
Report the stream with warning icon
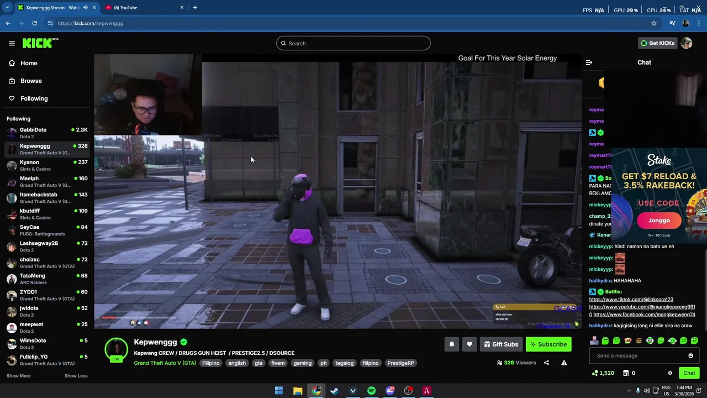pos(564,363)
